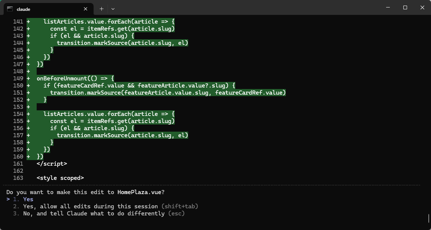Click the (esc) shortcut hint

[x=176, y=214]
